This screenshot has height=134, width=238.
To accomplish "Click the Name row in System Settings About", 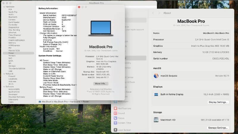I will [191, 33].
